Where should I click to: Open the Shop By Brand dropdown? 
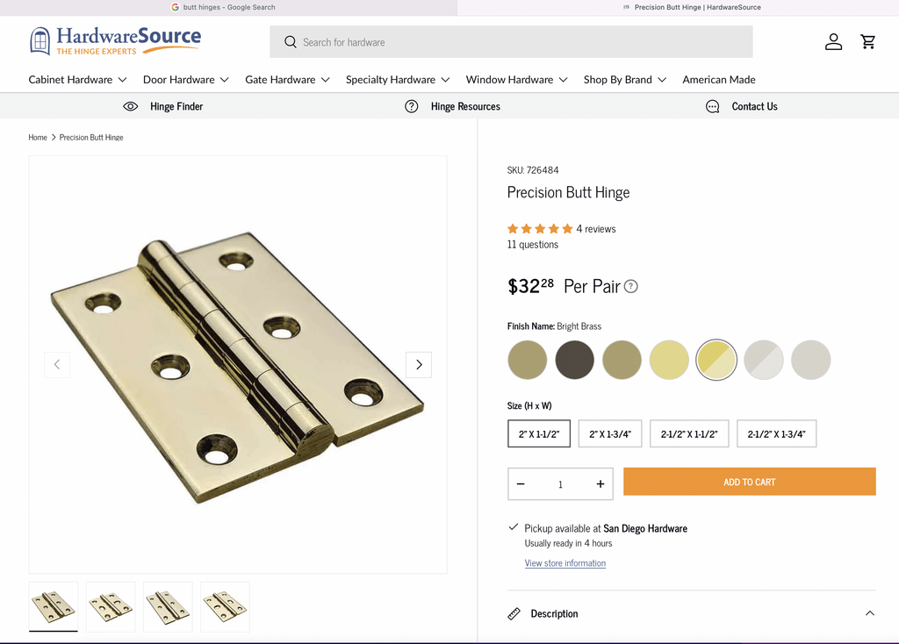(x=625, y=80)
